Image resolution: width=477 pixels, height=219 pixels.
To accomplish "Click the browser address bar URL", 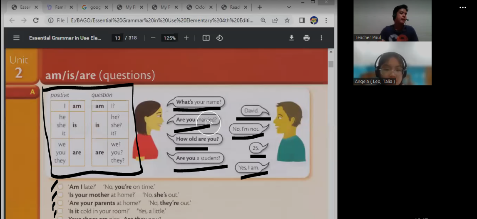I will 162,20.
